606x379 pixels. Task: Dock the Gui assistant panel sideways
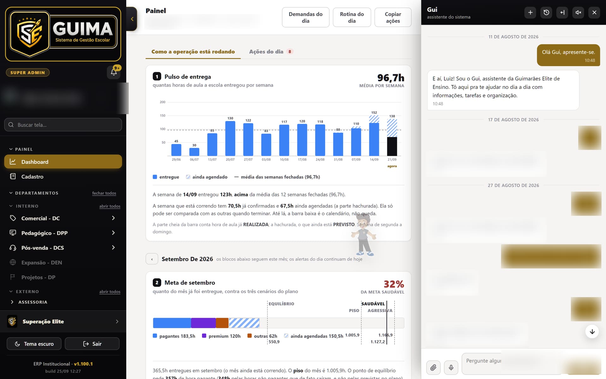(x=562, y=12)
